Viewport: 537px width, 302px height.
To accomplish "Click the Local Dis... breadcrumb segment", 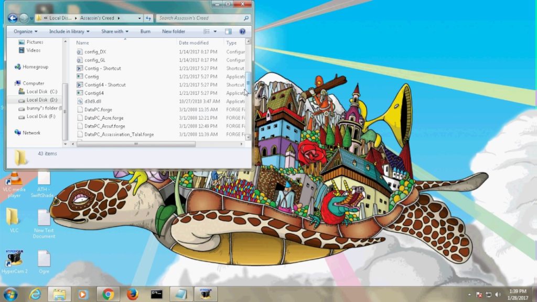I will pyautogui.click(x=60, y=18).
